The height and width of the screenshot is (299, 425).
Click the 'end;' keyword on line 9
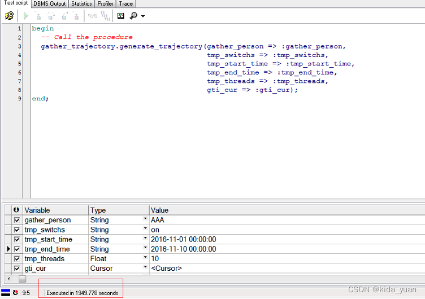pos(40,99)
